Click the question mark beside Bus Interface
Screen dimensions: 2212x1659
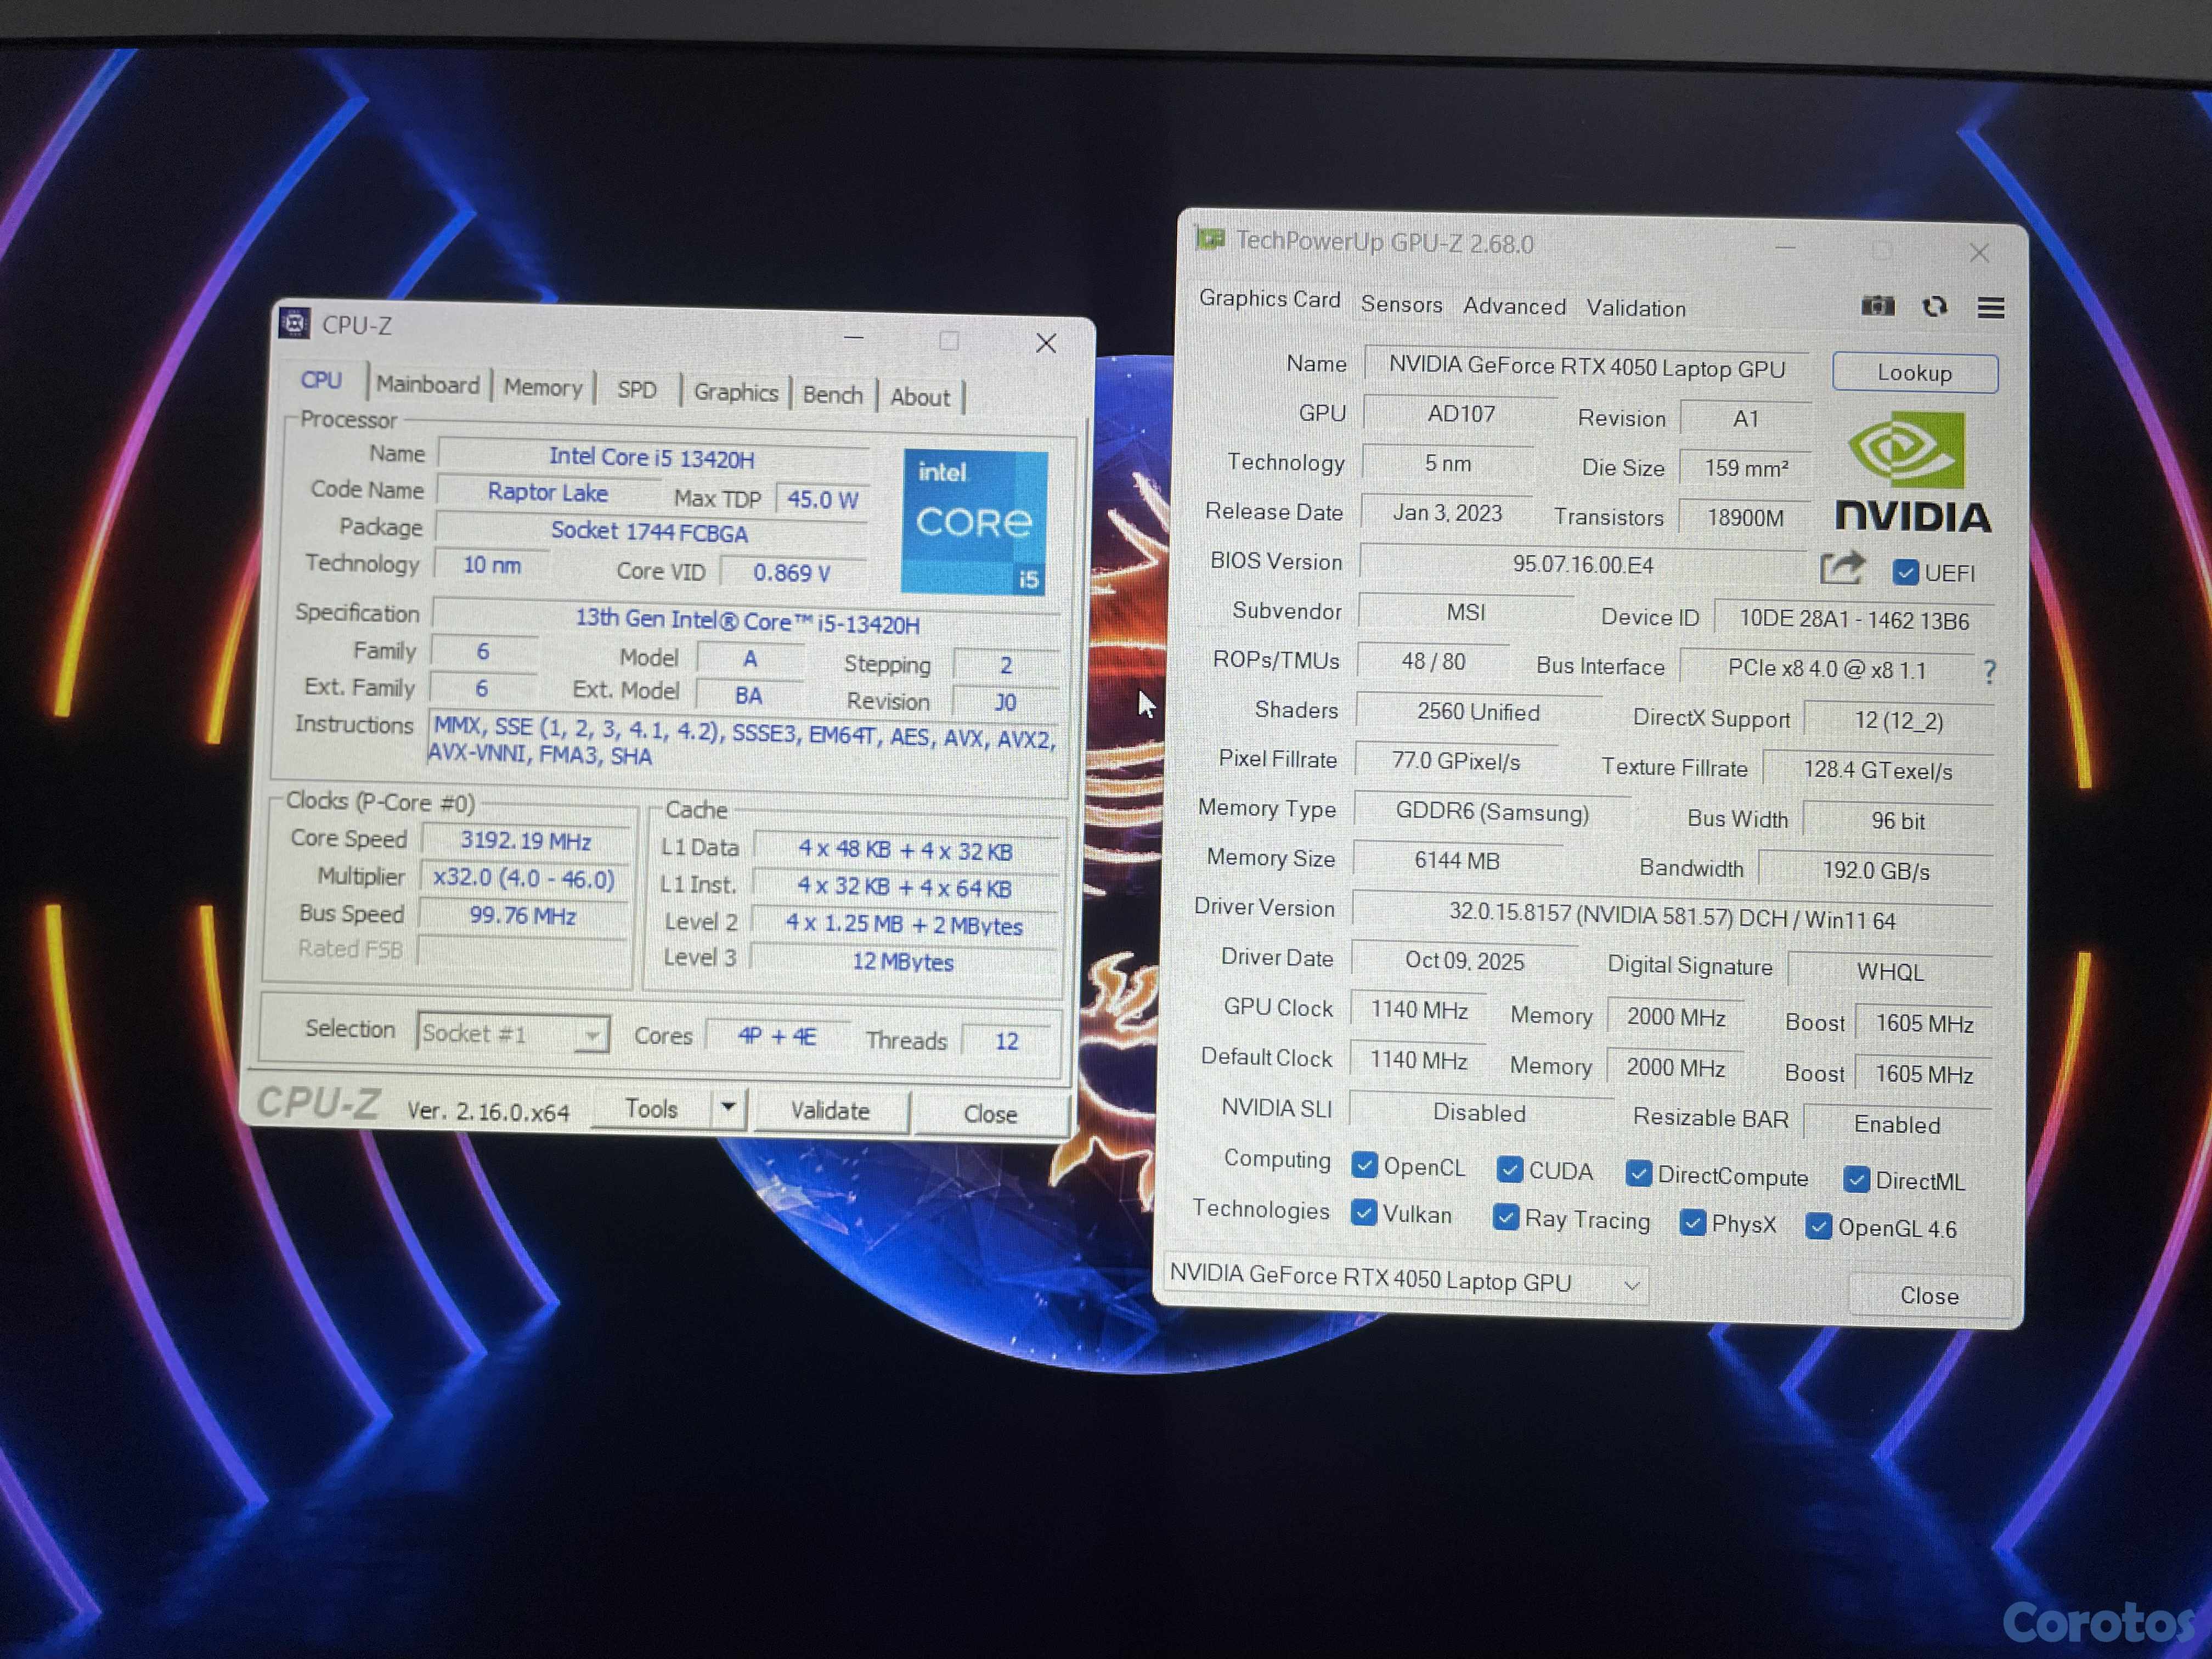[1990, 673]
